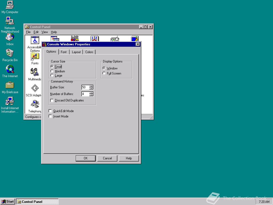Open the File menu in Control Panel
The height and width of the screenshot is (205, 273).
(28, 32)
